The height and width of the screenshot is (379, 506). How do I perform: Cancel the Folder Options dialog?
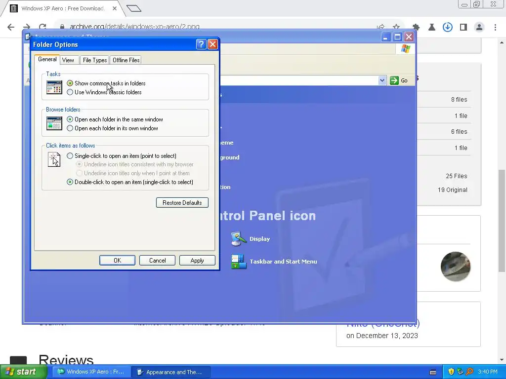[x=157, y=261]
